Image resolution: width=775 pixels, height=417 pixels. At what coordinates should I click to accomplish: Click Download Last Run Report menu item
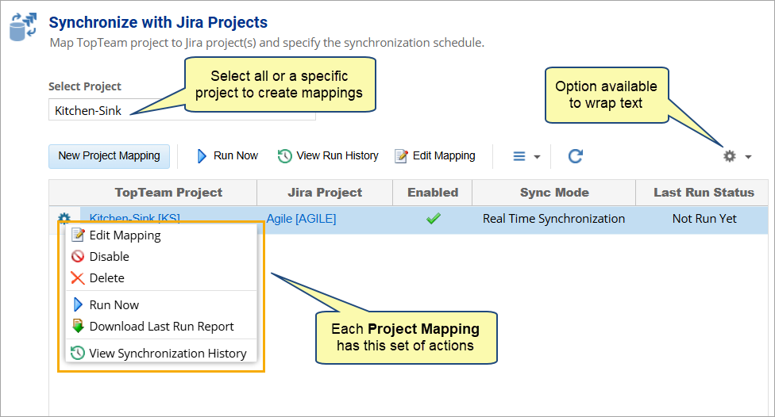tap(161, 327)
